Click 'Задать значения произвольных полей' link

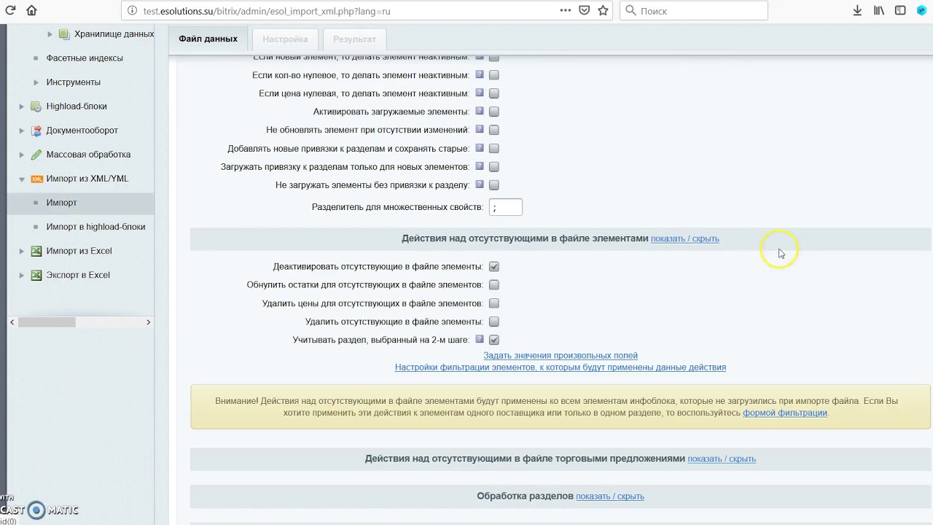[561, 356]
